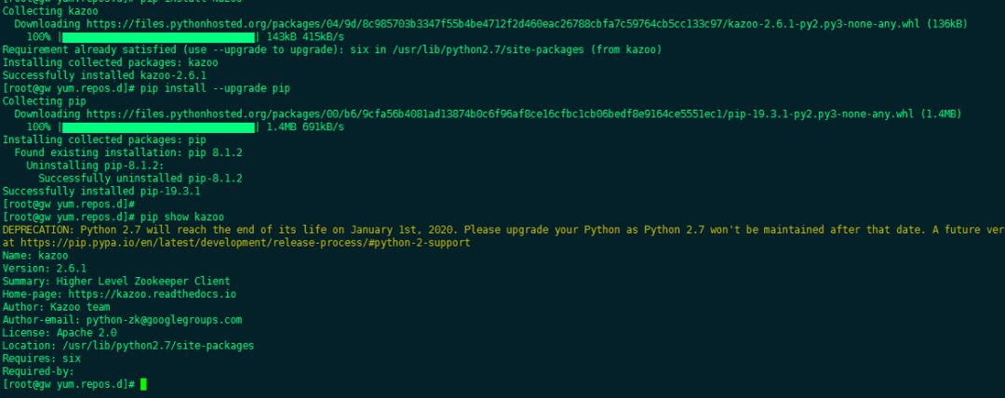Click the kazoo download progress bar
This screenshot has width=1005, height=398.
click(x=158, y=37)
